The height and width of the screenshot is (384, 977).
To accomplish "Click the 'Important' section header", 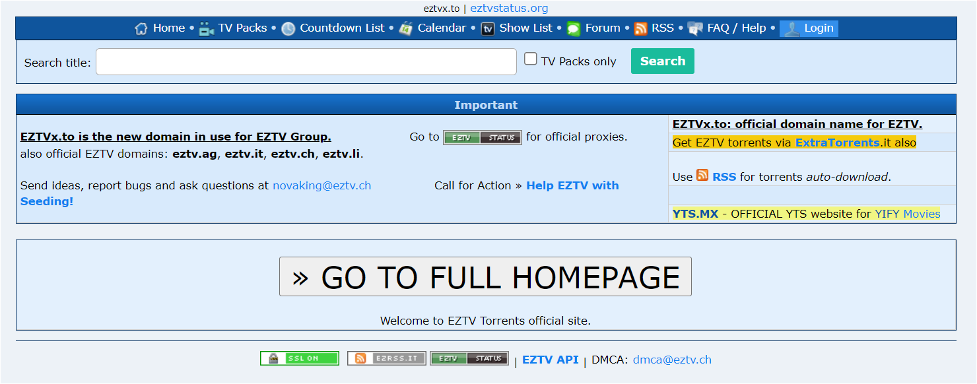I will (486, 105).
